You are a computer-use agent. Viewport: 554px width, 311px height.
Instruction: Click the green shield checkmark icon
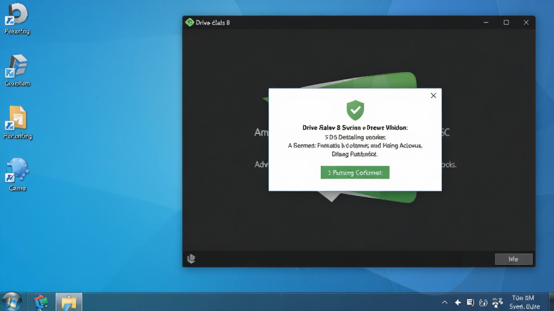point(355,110)
